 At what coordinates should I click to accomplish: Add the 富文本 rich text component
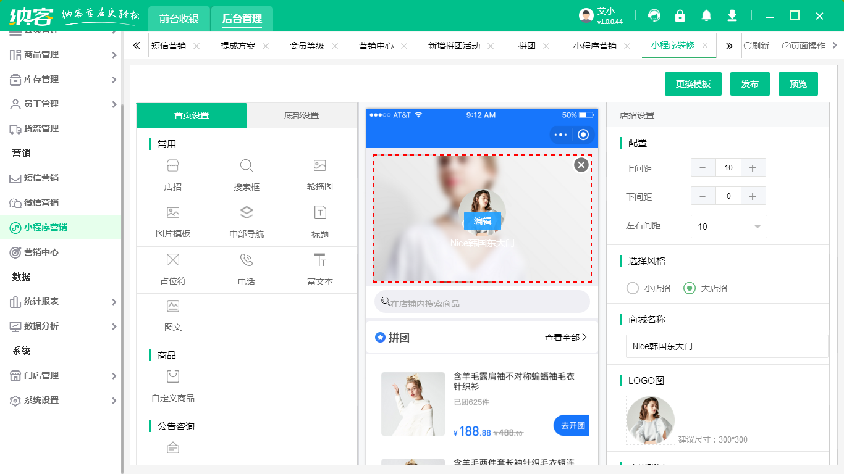pyautogui.click(x=319, y=270)
